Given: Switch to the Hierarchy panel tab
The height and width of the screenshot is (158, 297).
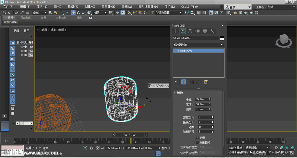Looking at the screenshot, I should (x=190, y=31).
